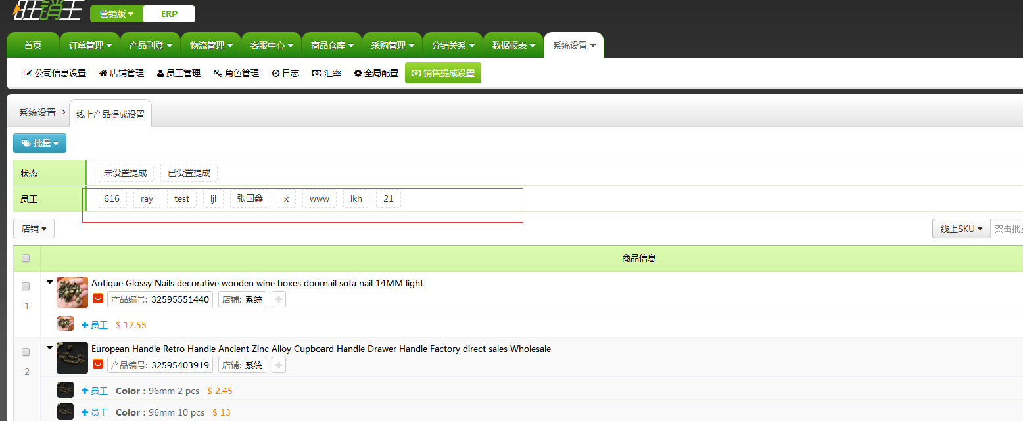Add 员工 to the 96mm 10 pcs variant
1023x421 pixels.
[x=95, y=412]
